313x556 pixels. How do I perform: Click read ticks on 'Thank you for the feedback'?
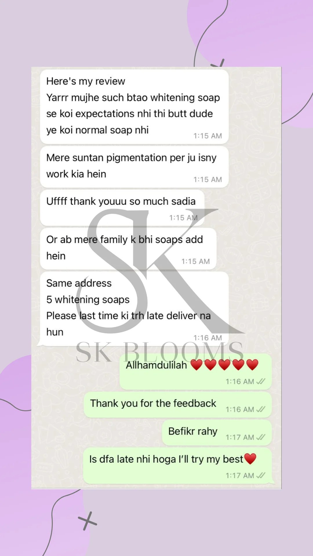pyautogui.click(x=261, y=409)
